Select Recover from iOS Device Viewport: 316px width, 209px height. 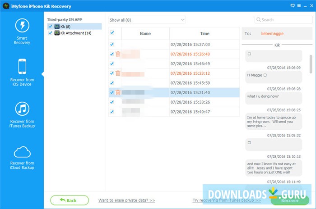(x=22, y=73)
